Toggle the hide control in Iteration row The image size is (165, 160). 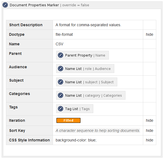[149, 120]
